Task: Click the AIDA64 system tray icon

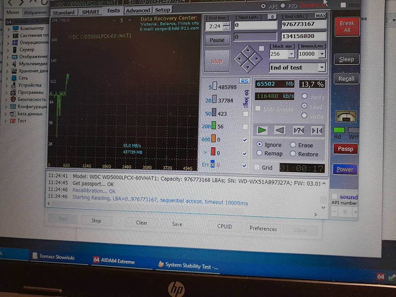Action: [380, 277]
